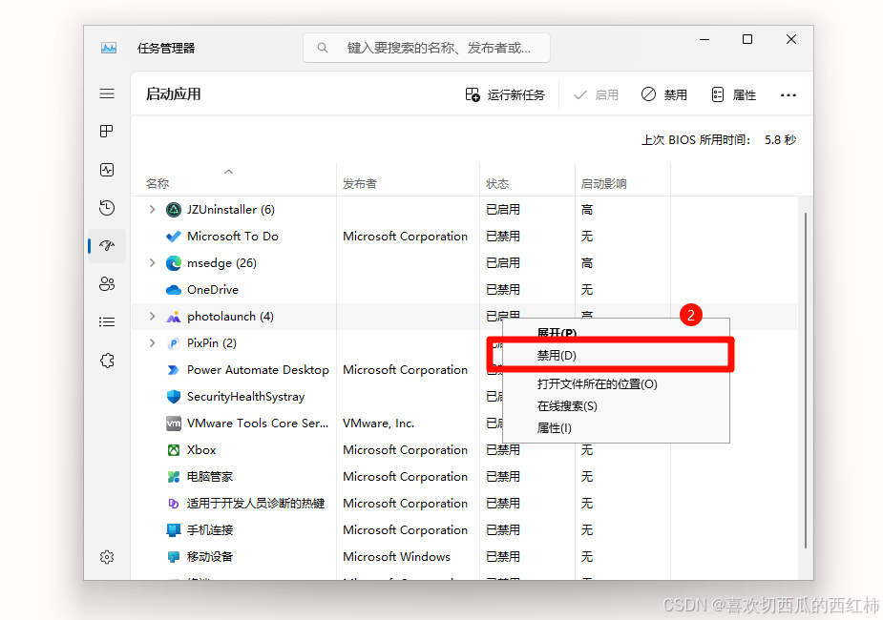Viewport: 883px width, 620px height.
Task: Click the photolaunch app icon
Action: pos(174,317)
